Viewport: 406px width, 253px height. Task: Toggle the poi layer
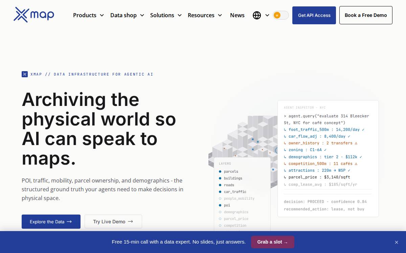tap(225, 205)
